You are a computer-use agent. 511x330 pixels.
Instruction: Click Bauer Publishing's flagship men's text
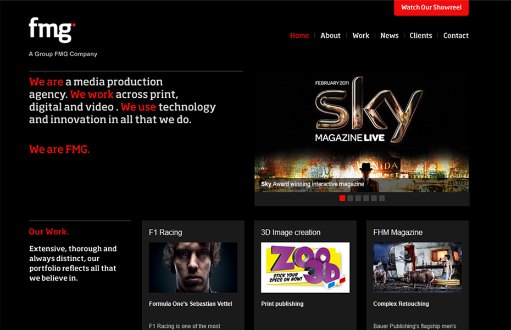tap(414, 326)
